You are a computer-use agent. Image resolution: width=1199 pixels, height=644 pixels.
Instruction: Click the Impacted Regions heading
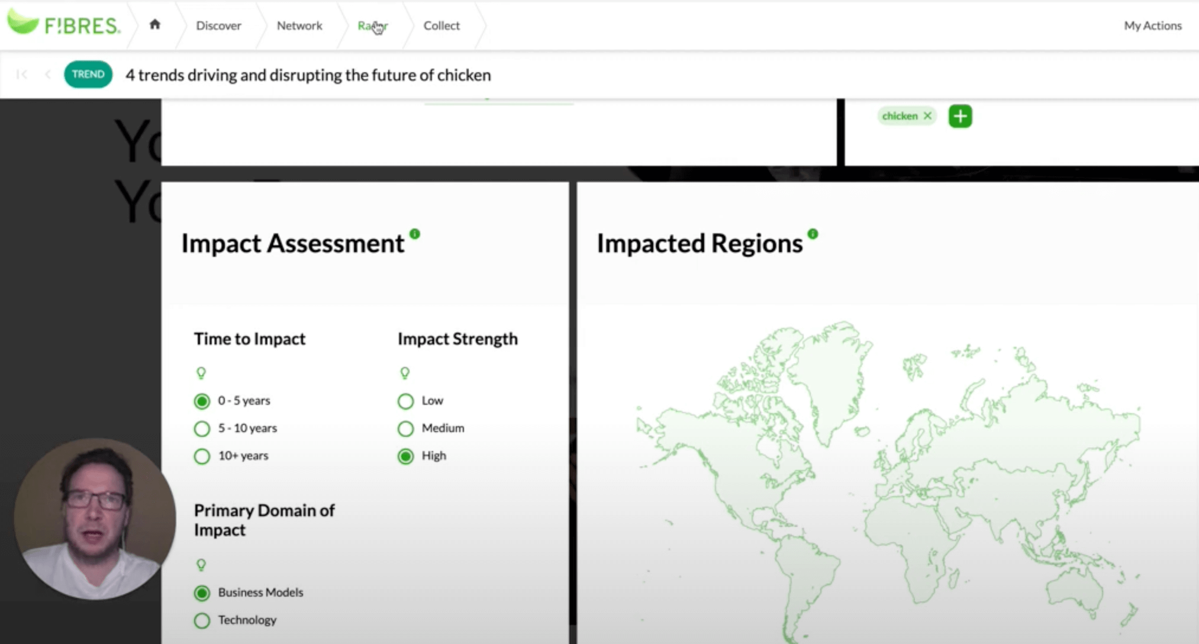700,243
